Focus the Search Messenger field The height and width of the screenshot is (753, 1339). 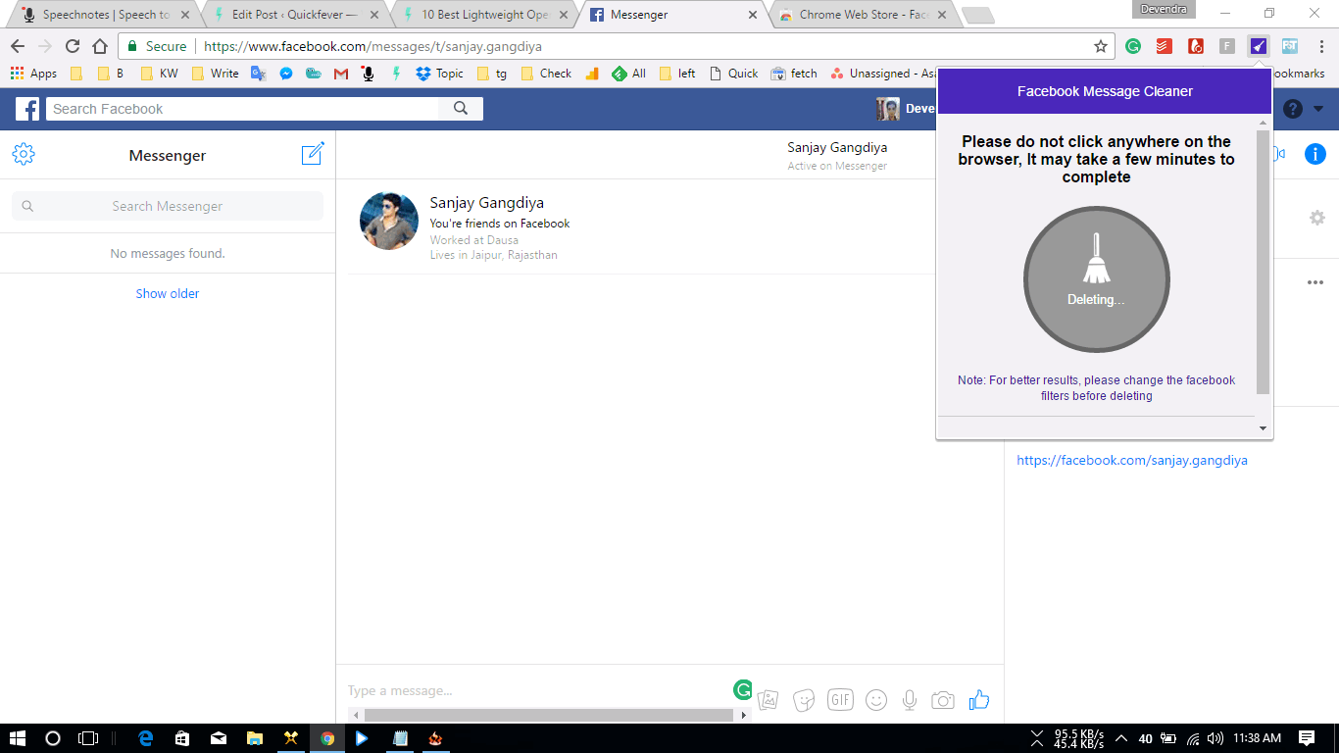point(168,206)
